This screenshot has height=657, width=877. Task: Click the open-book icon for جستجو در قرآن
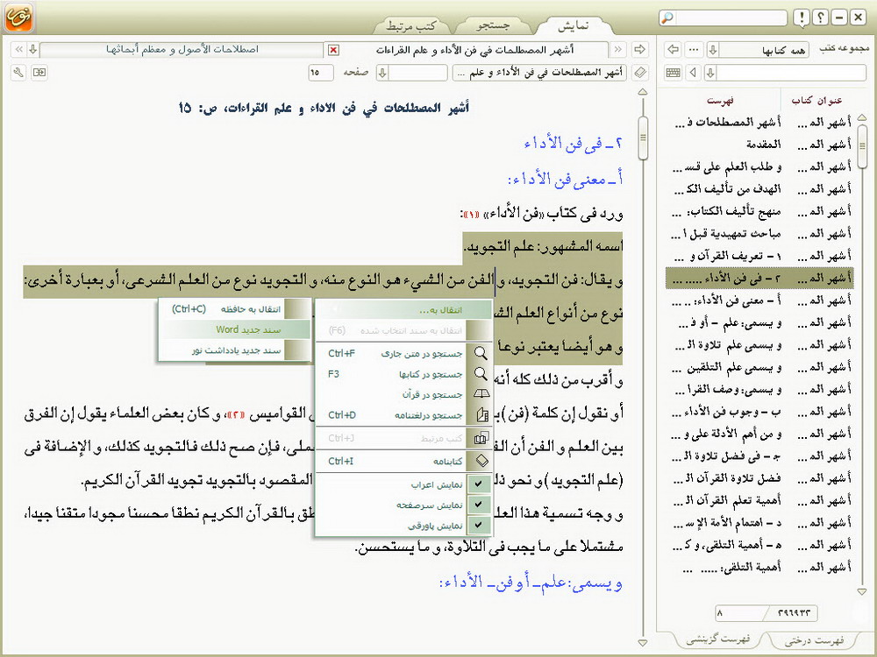481,394
